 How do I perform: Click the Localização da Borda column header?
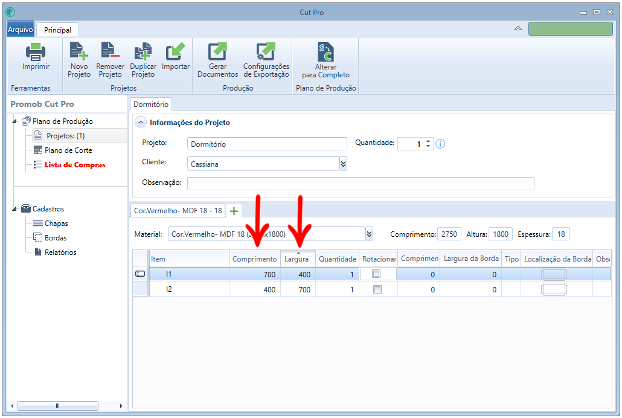[557, 259]
